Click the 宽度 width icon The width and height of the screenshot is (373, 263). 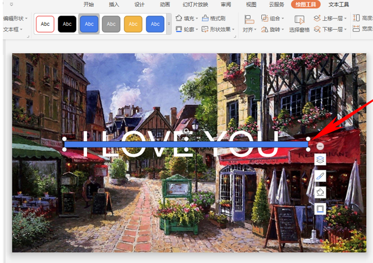tap(356, 29)
